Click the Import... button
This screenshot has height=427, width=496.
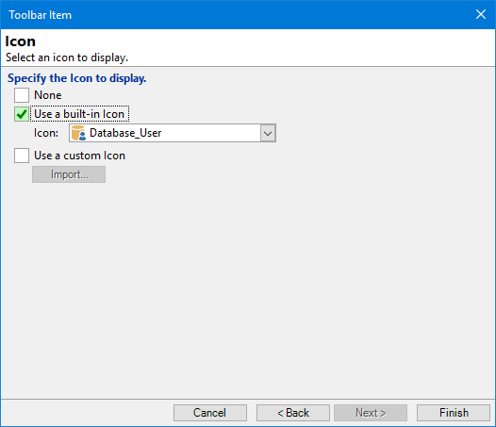tap(69, 174)
